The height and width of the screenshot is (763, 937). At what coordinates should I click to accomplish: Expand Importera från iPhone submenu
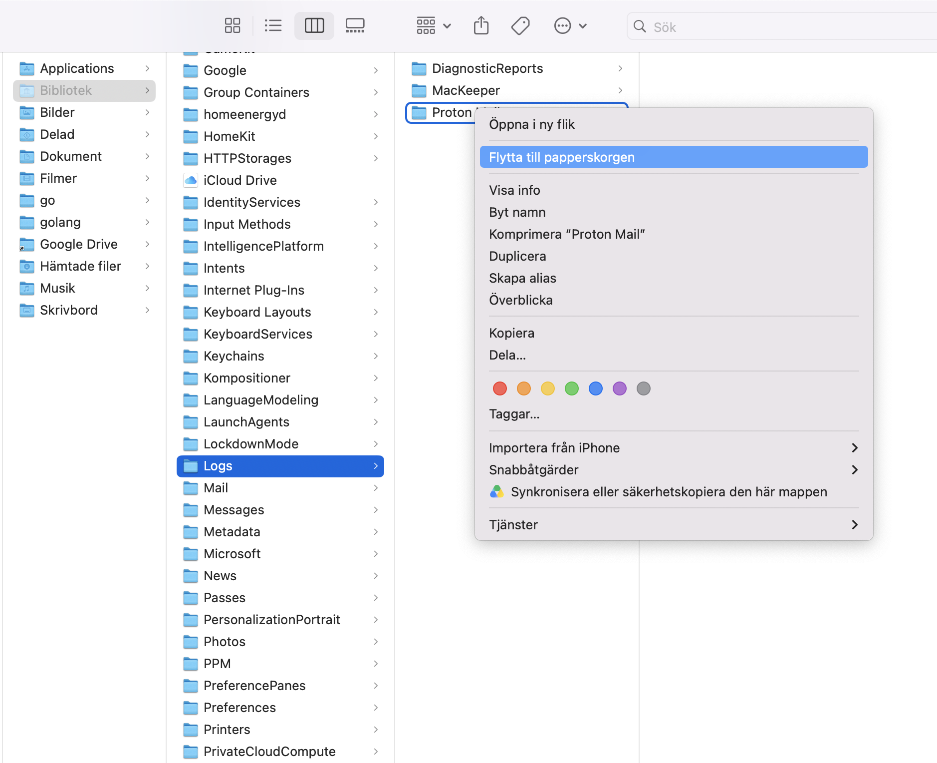(674, 448)
